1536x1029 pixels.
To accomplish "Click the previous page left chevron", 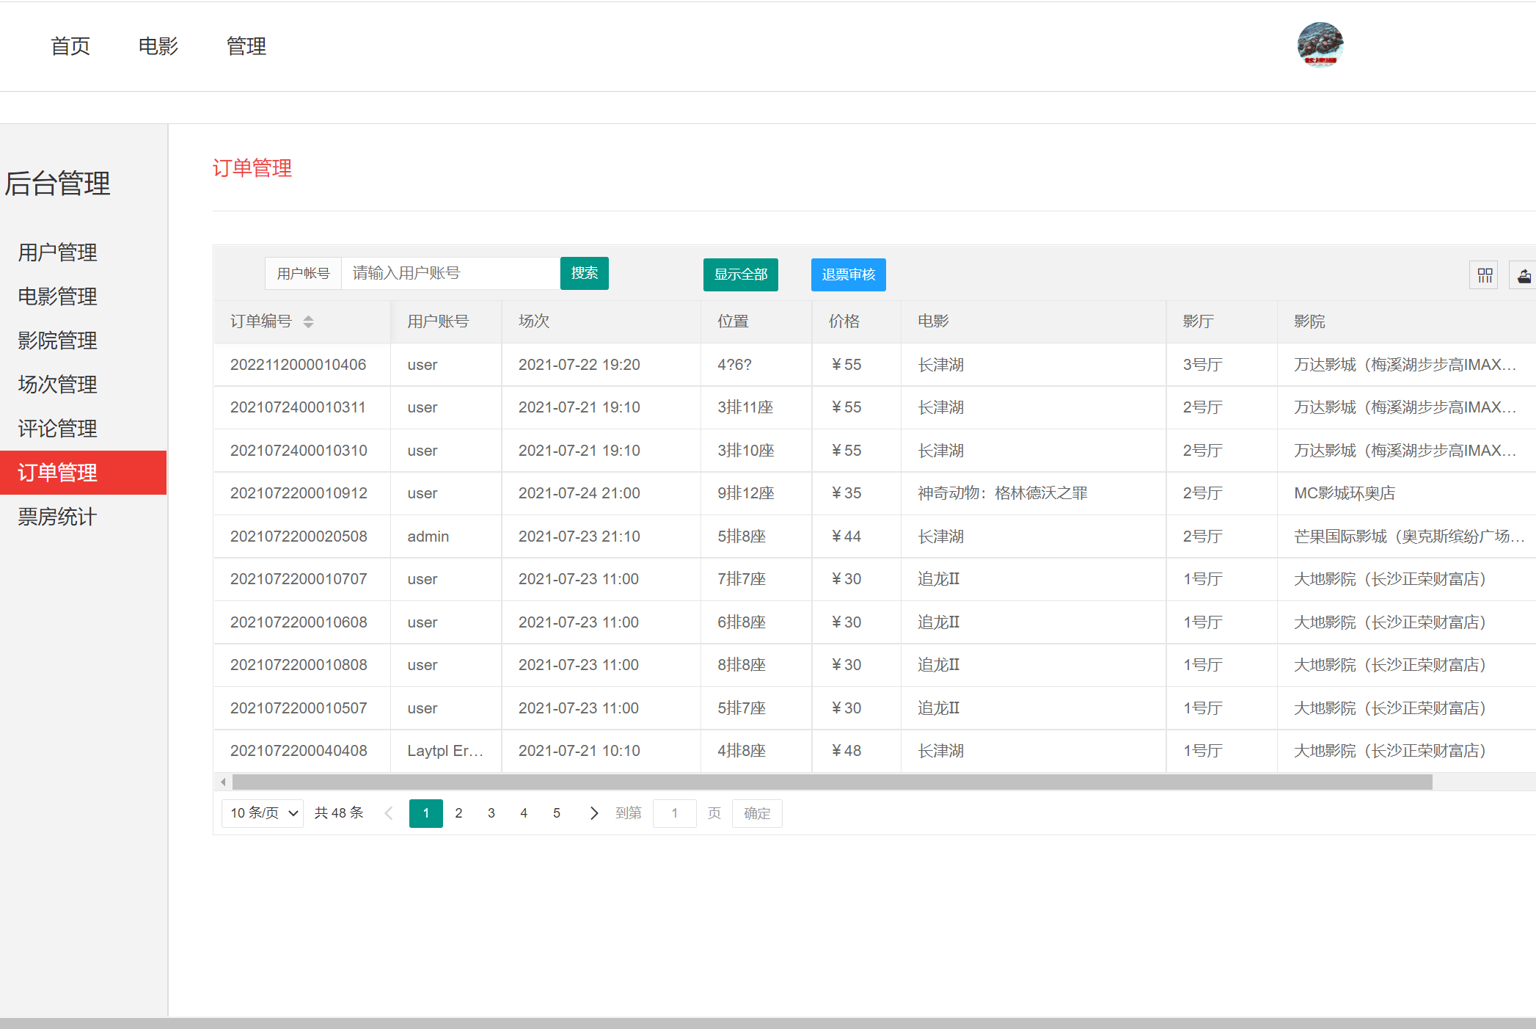I will tap(389, 813).
